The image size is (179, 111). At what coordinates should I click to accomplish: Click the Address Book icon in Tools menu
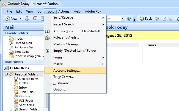click(47, 31)
